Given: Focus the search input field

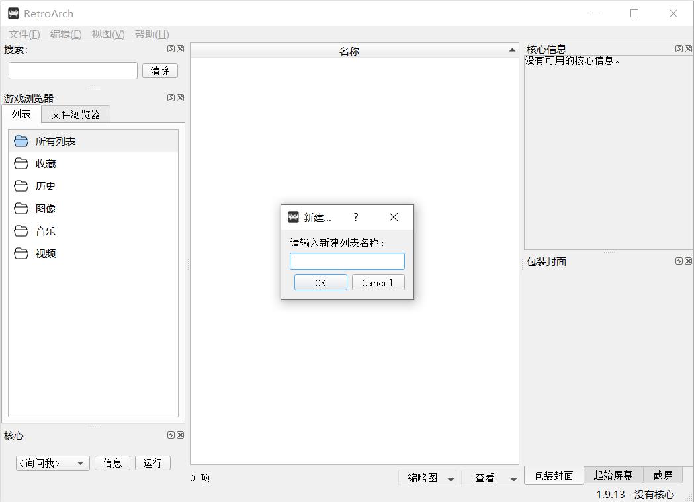Looking at the screenshot, I should [73, 71].
